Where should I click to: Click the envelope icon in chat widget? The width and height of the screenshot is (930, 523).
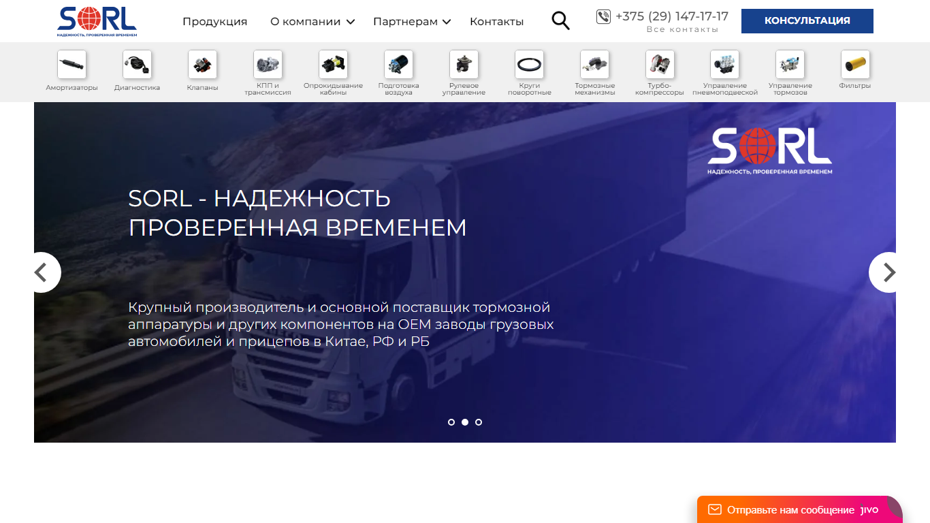click(714, 509)
